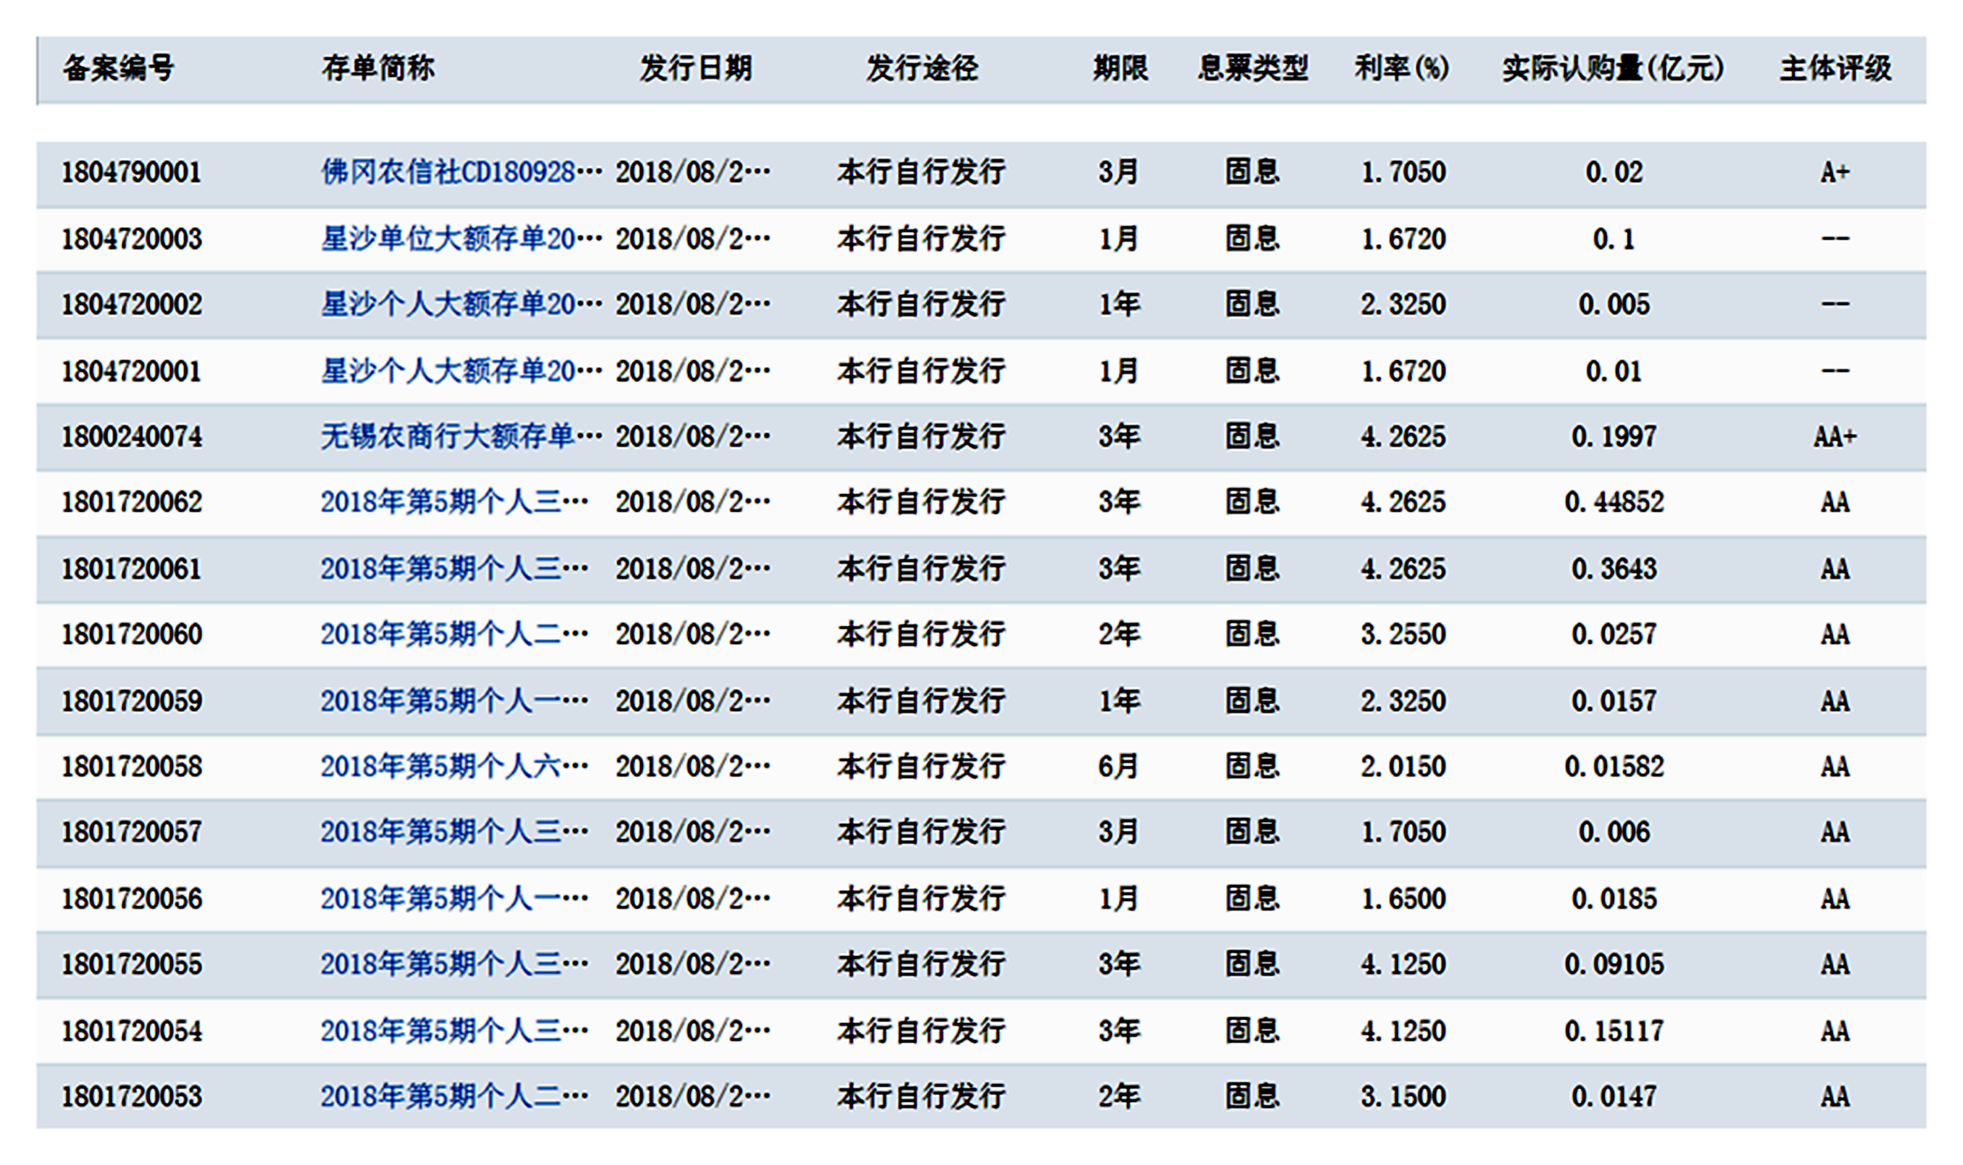Viewport: 1963px width, 1165px height.
Task: Select filing number 1801720053
Action: (x=132, y=1097)
